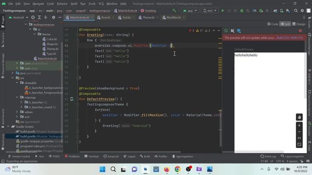The height and width of the screenshot is (175, 312).
Task: Click the zoom-to-fit icon in preview
Action: click(x=299, y=144)
